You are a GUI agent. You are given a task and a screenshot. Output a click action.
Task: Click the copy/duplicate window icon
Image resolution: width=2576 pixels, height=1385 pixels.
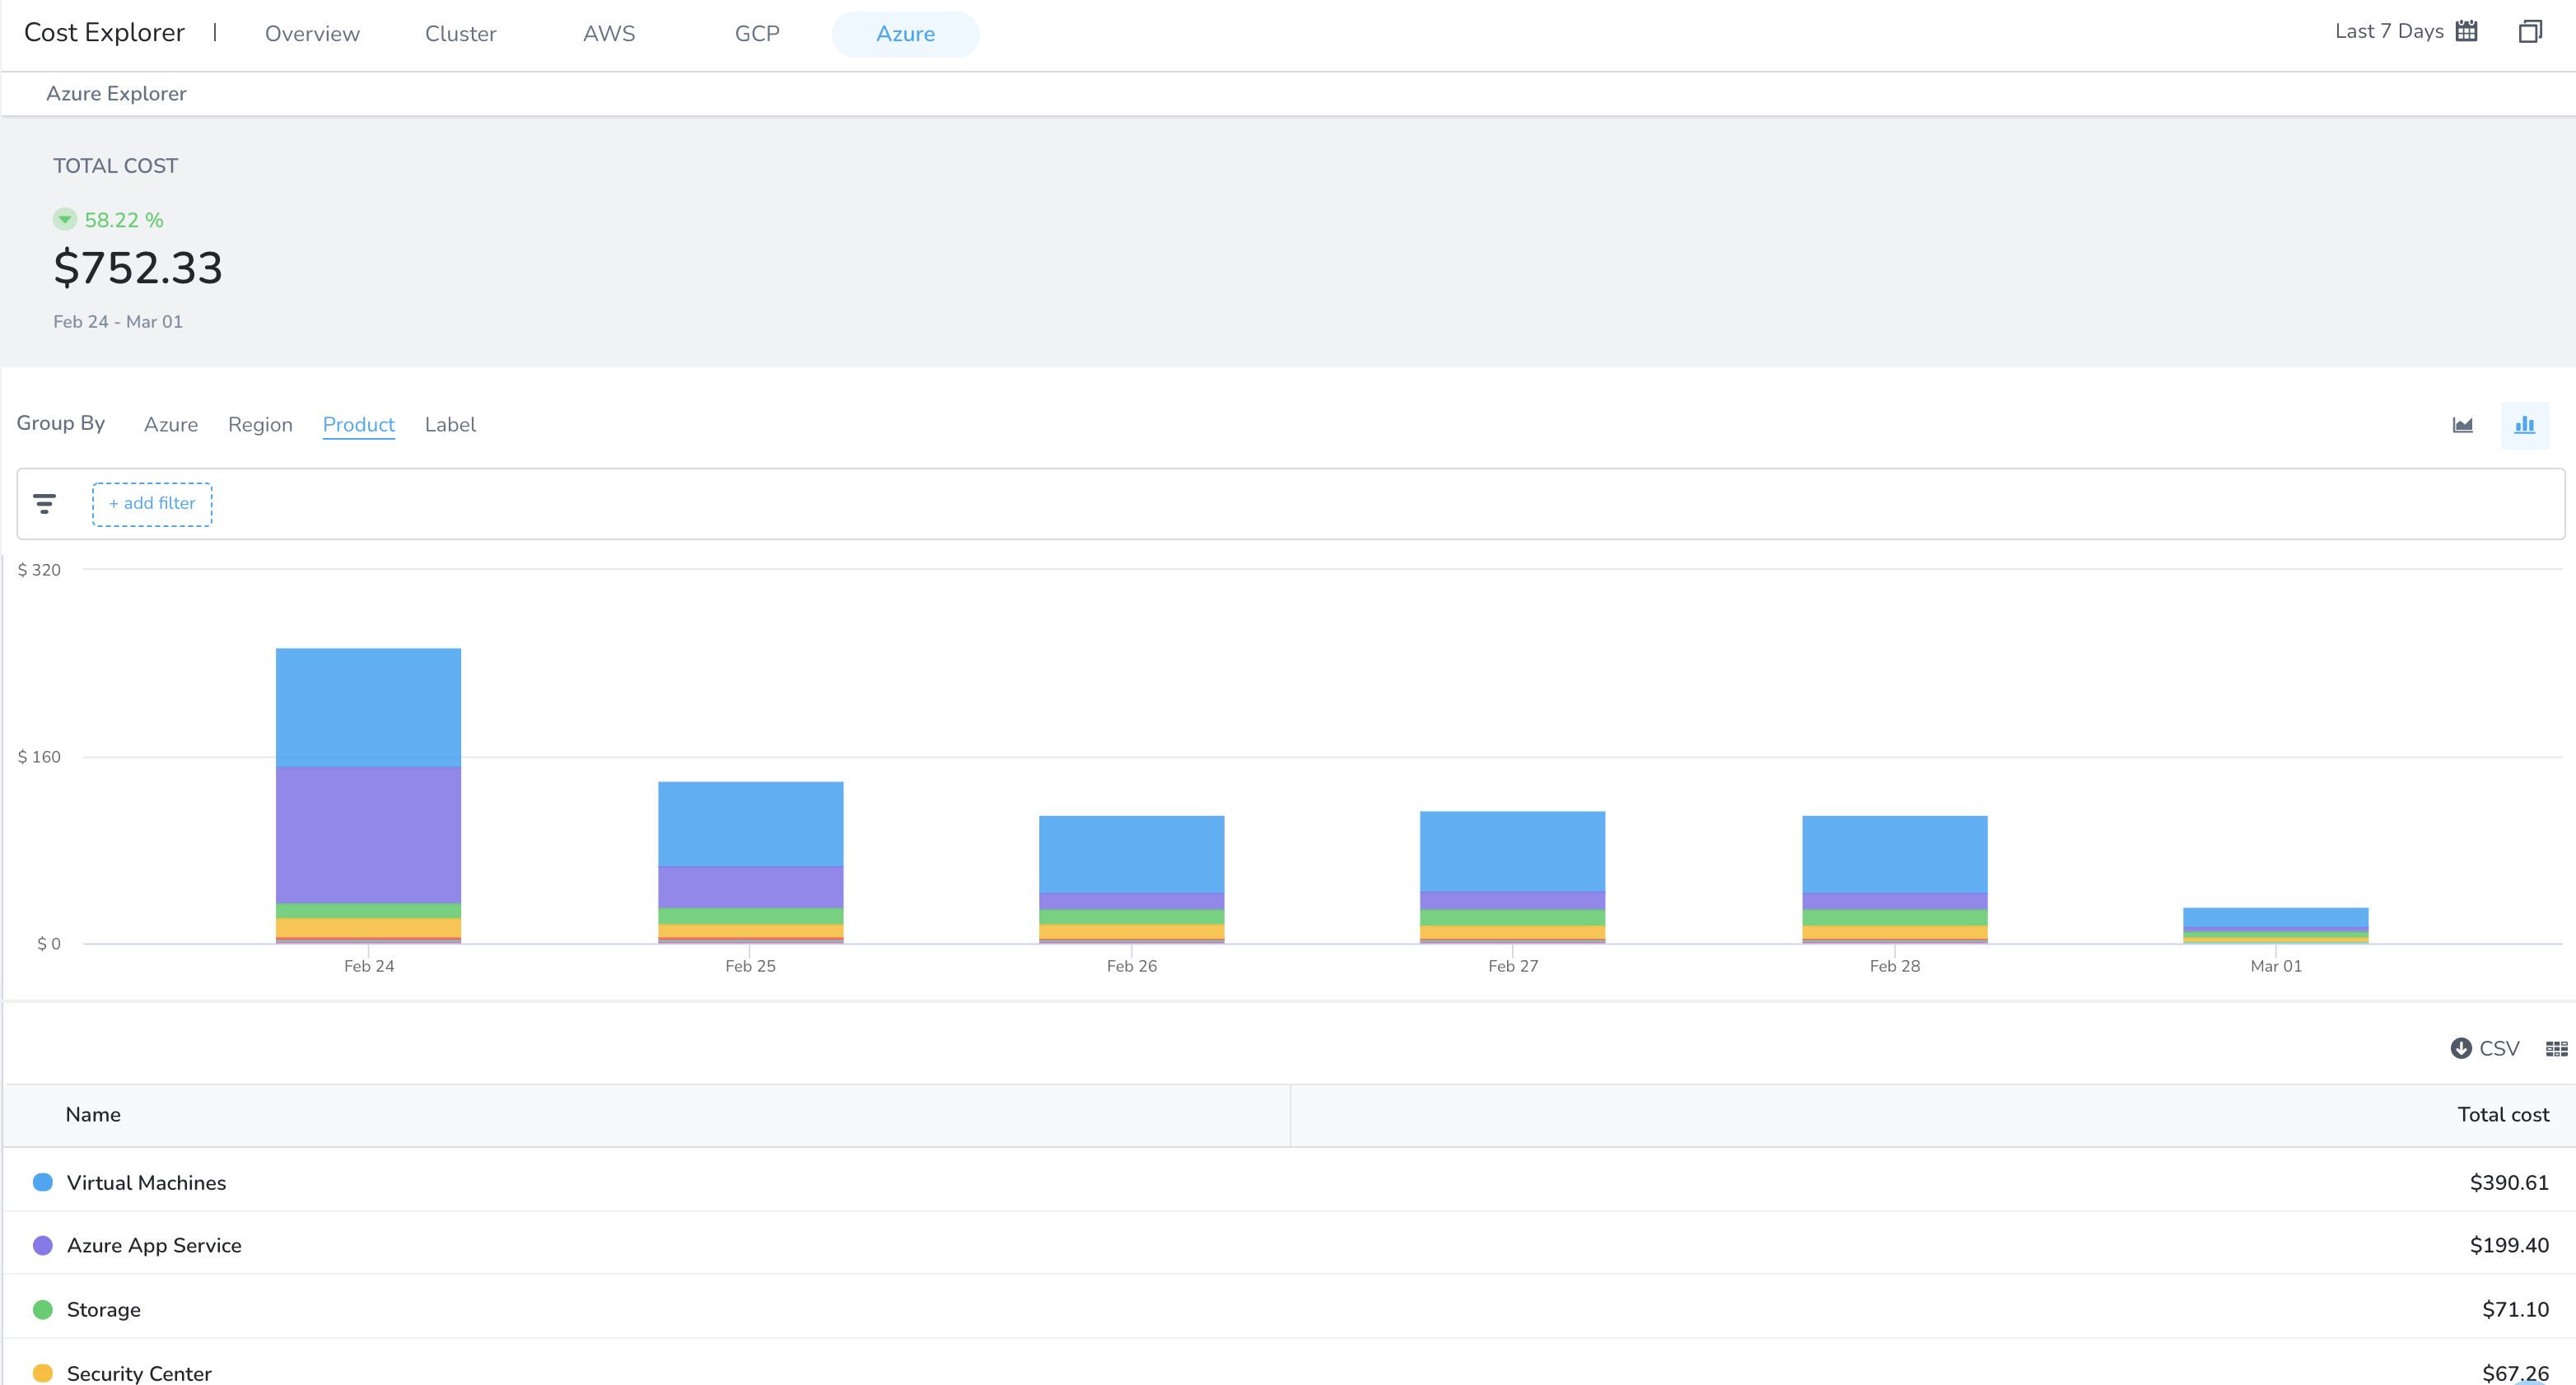coord(2530,31)
